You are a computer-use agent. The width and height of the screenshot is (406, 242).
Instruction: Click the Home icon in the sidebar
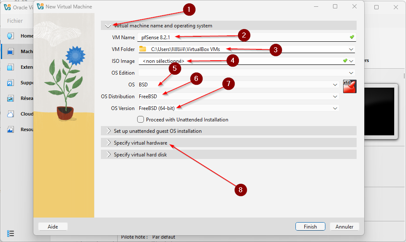10,36
